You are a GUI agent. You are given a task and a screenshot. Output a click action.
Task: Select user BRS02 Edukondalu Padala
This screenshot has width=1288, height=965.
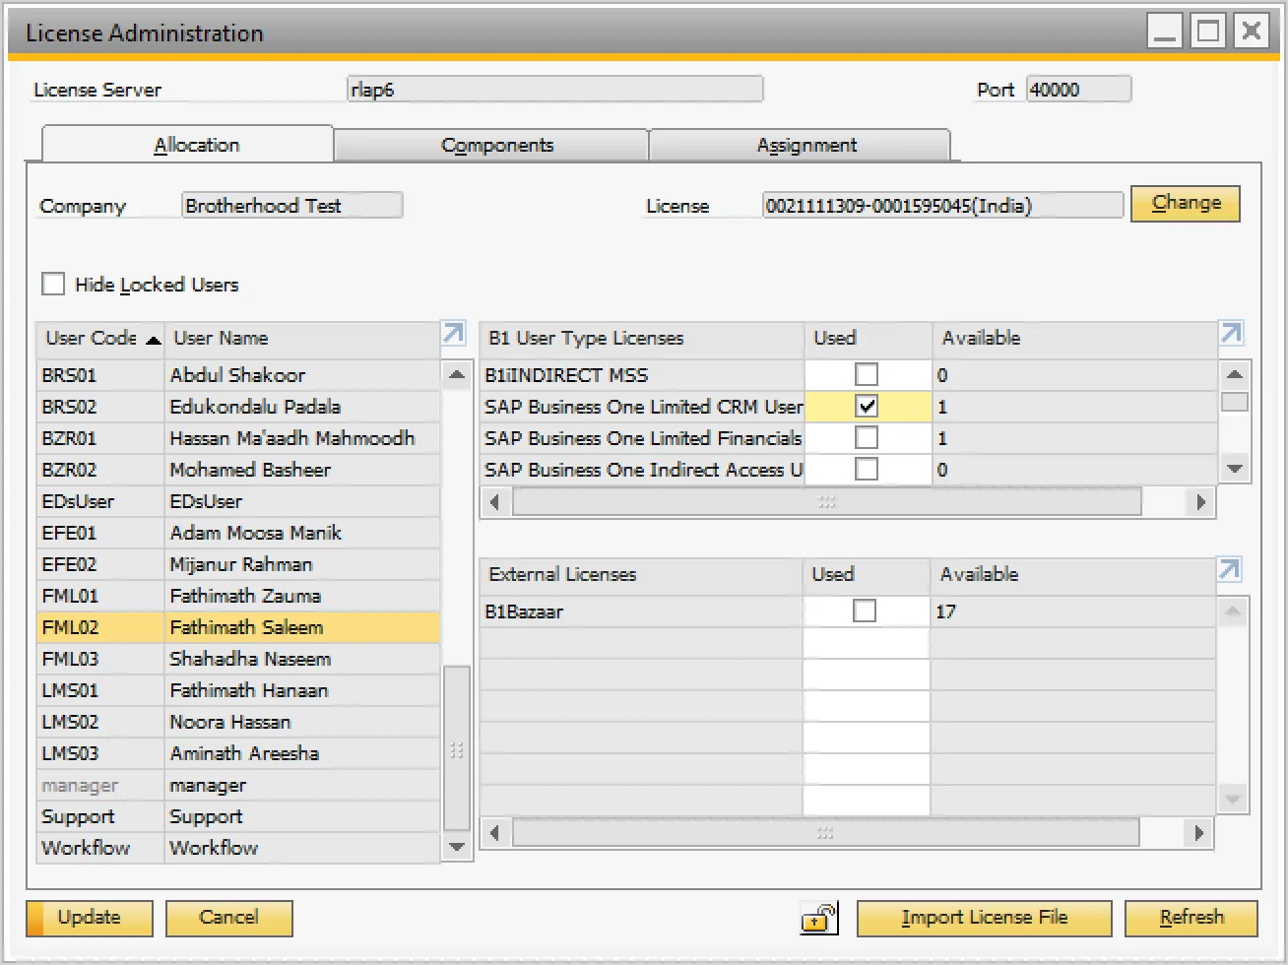238,407
